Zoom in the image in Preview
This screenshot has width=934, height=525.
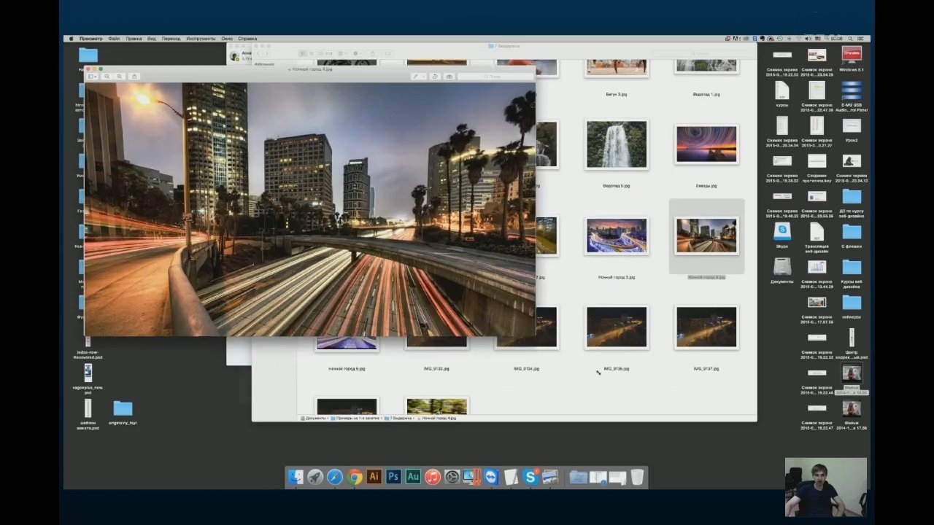(x=120, y=76)
